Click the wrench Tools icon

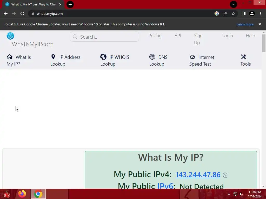pos(243,57)
